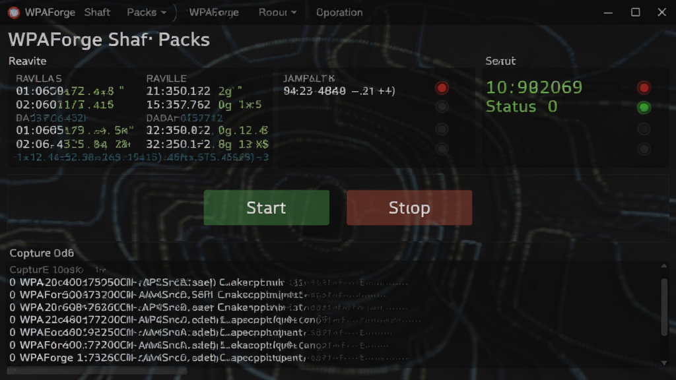
Task: Select the green 10:982069 value
Action: click(533, 88)
